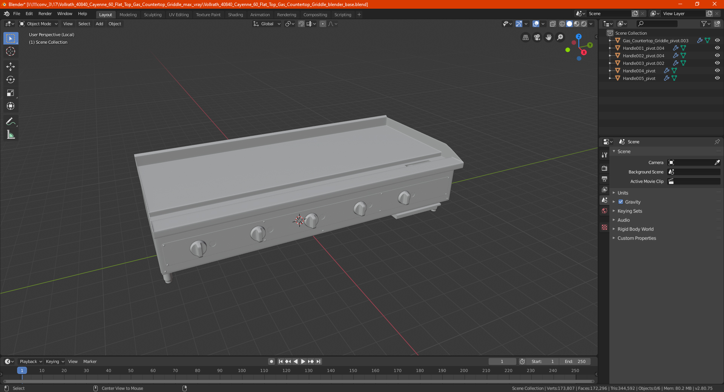Switch to the UV Editing workspace tab
Viewport: 724px width, 392px height.
pyautogui.click(x=179, y=15)
